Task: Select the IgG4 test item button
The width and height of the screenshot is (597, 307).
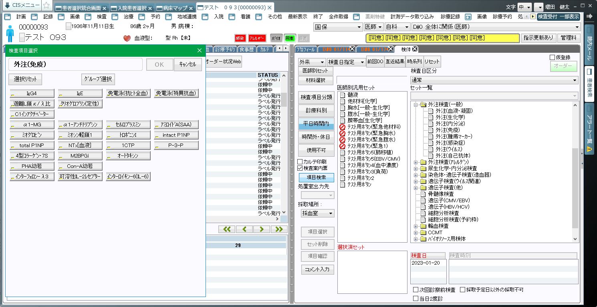Action: pos(32,94)
